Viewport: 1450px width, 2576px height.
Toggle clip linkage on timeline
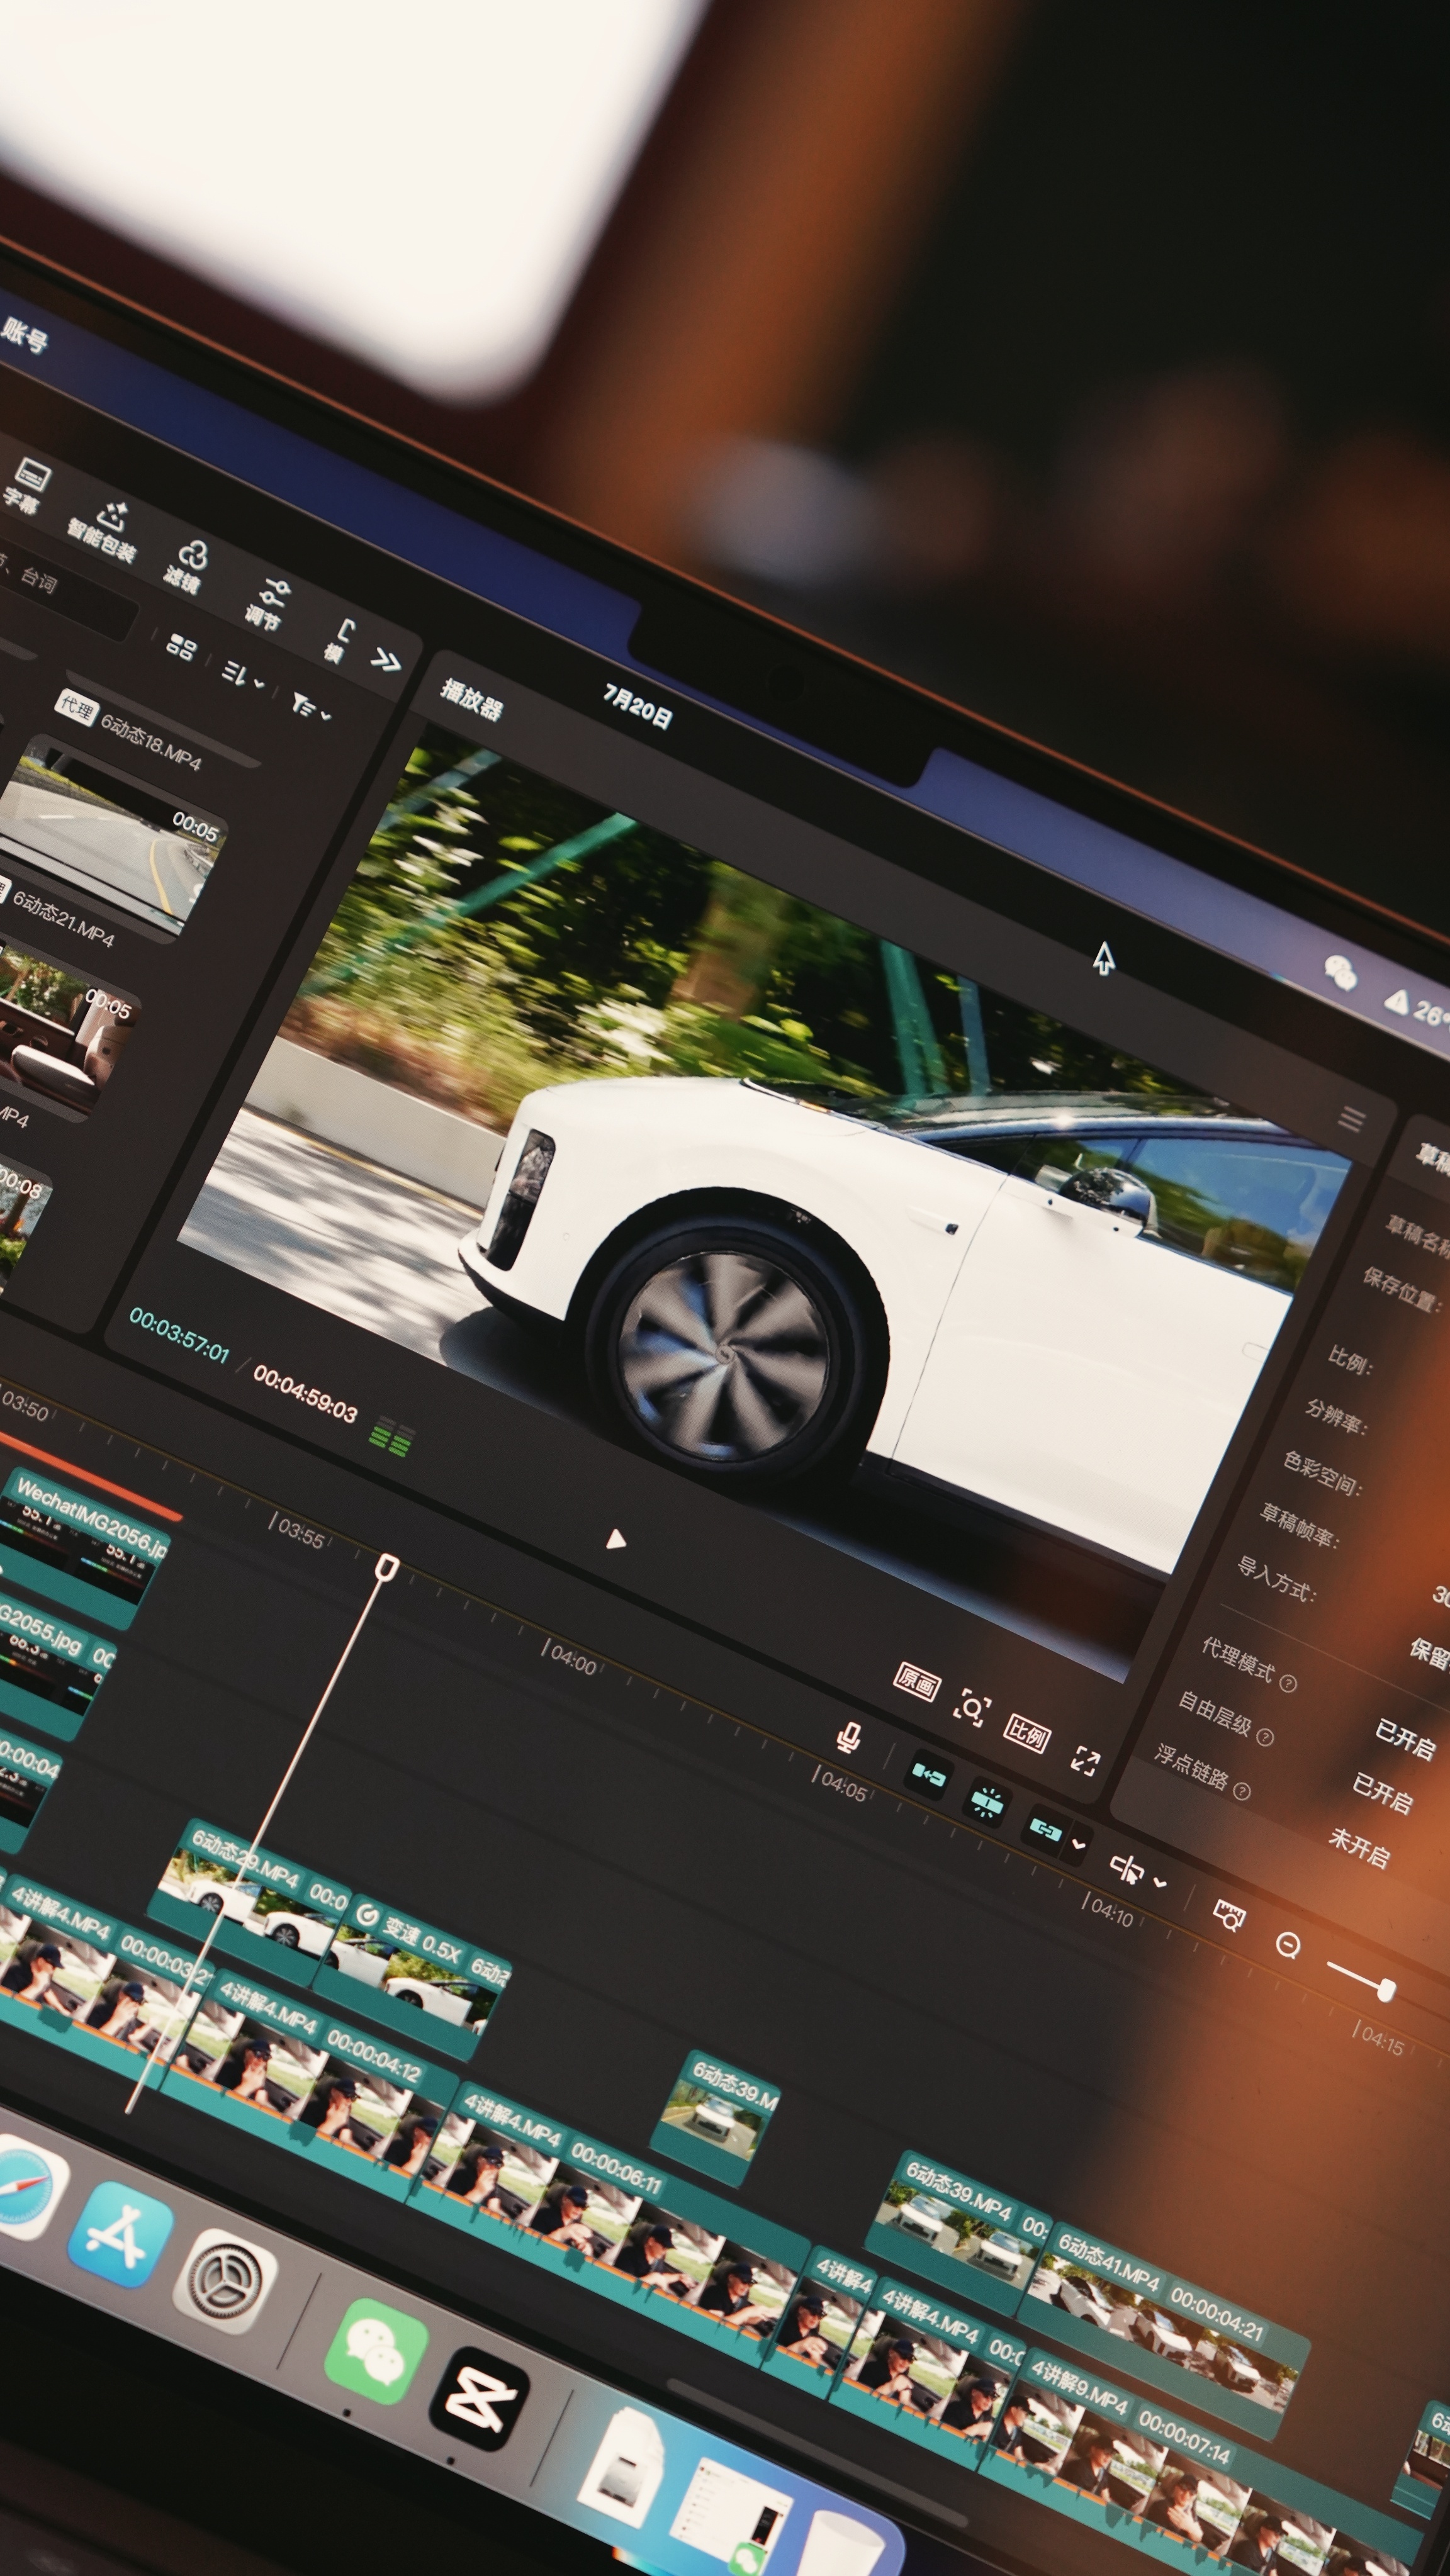[x=1045, y=1829]
